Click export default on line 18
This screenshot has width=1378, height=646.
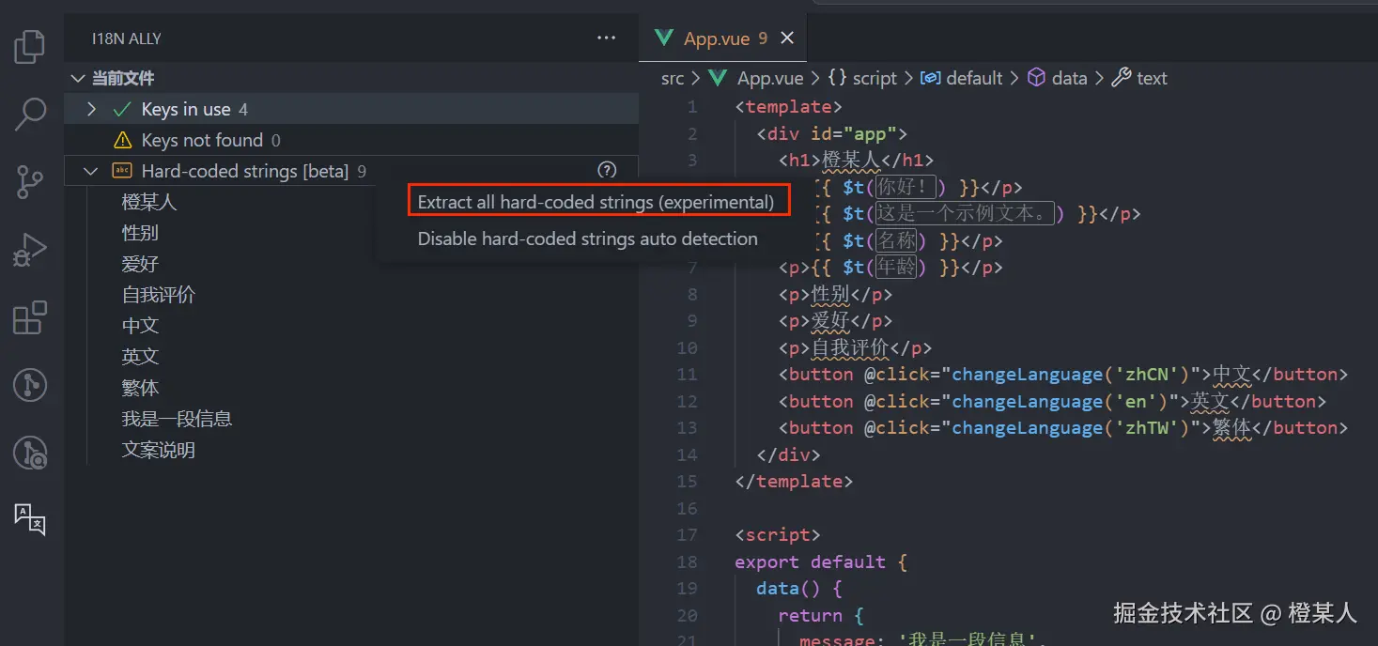pyautogui.click(x=810, y=562)
